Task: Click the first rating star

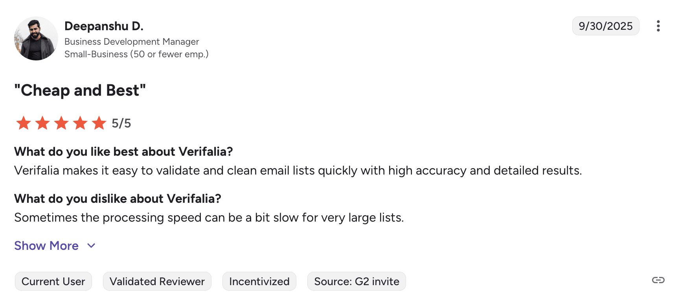Action: click(x=24, y=123)
